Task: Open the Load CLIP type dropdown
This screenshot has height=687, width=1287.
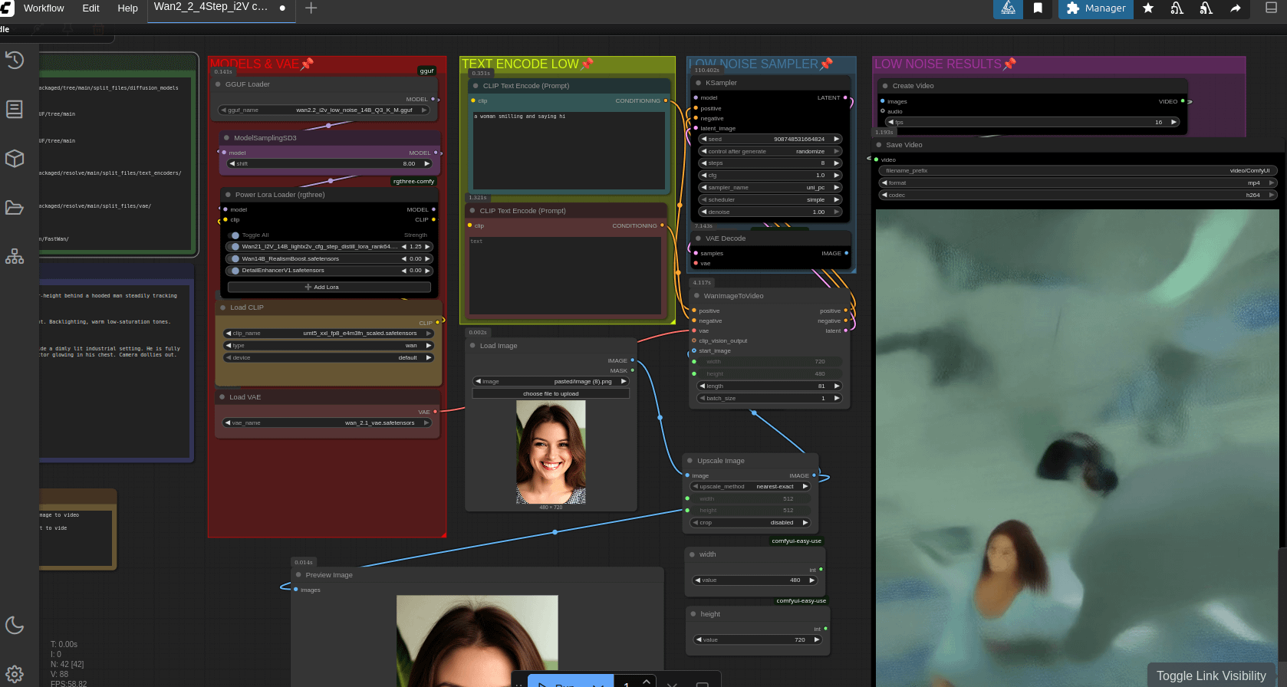Action: tap(329, 346)
